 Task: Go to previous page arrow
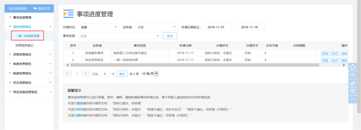tap(68, 74)
